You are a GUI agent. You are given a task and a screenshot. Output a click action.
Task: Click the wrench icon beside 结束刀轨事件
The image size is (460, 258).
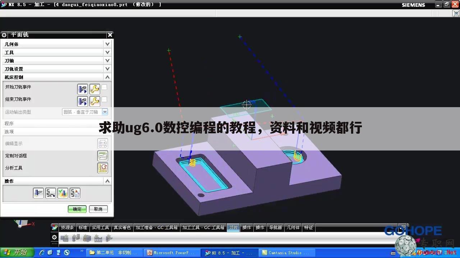click(95, 101)
